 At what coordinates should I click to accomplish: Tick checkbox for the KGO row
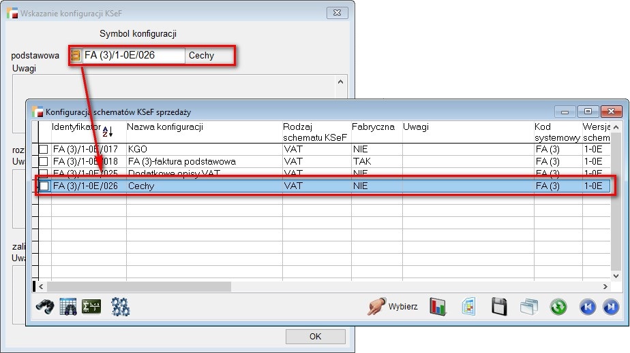(44, 150)
